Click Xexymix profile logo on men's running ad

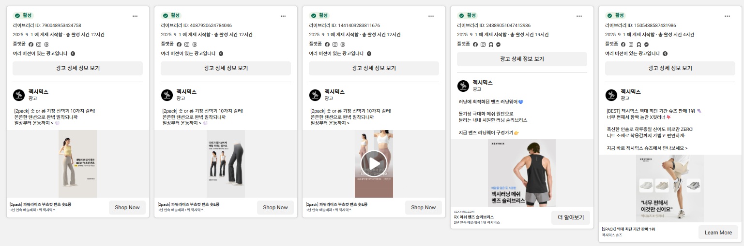(x=463, y=86)
